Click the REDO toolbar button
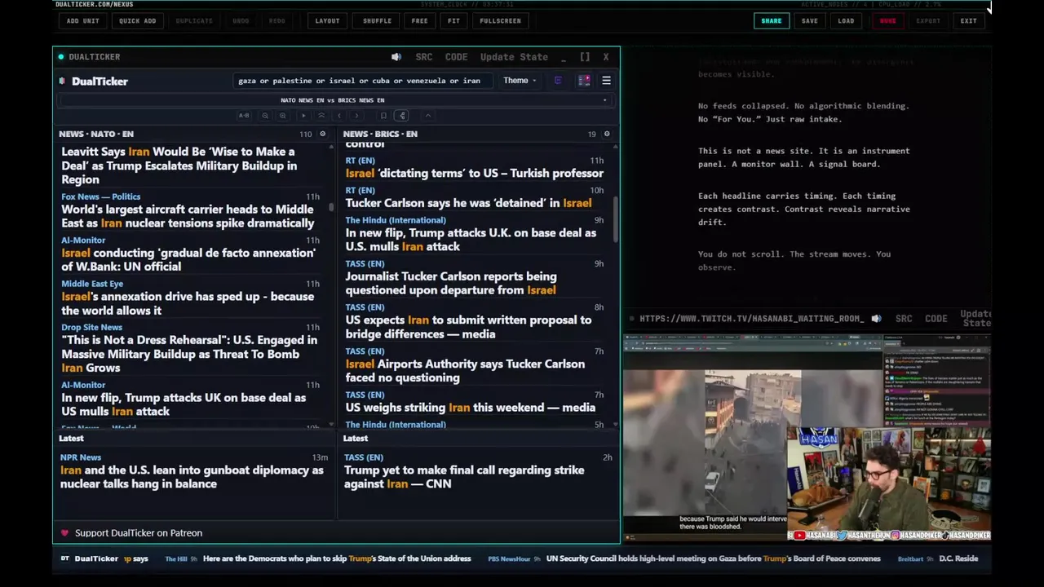1044x587 pixels. pyautogui.click(x=277, y=21)
